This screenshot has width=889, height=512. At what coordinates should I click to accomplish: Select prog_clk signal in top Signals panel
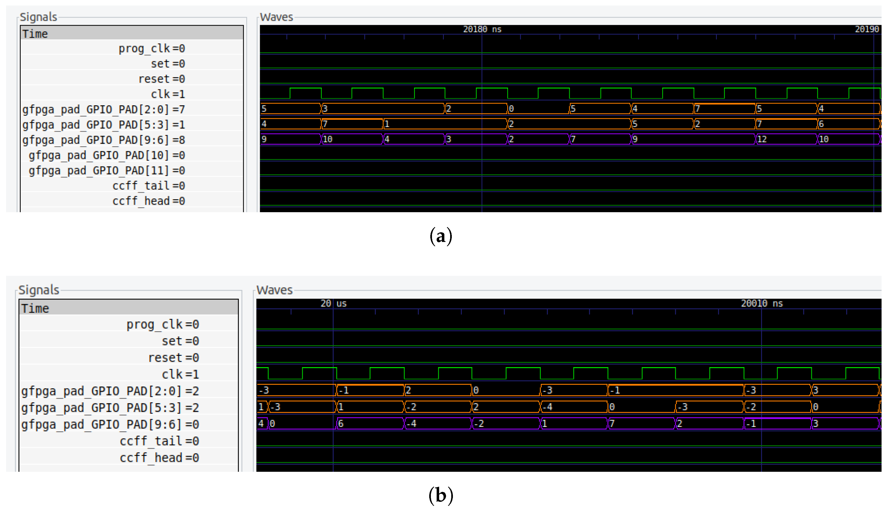click(152, 48)
